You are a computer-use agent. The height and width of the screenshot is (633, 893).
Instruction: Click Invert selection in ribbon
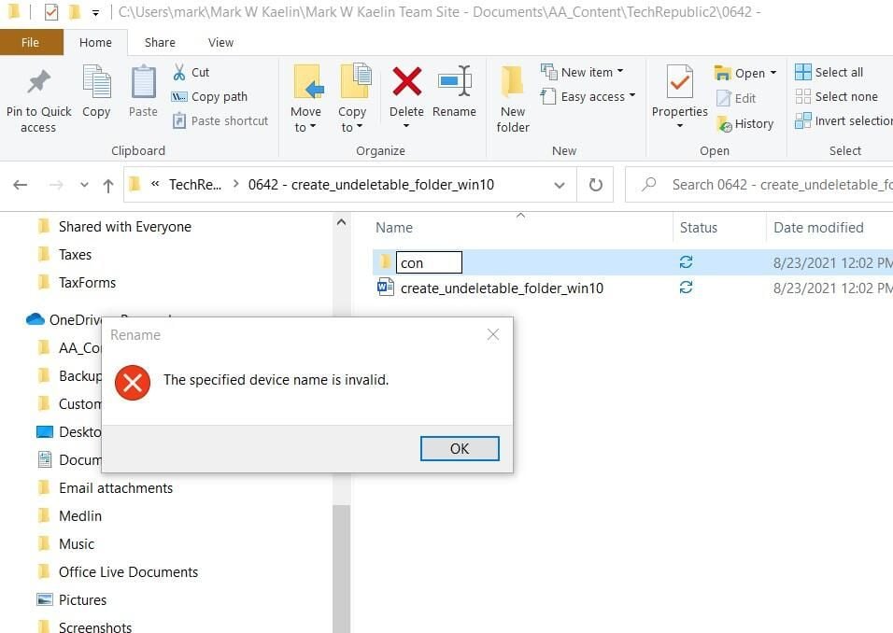[x=844, y=120]
